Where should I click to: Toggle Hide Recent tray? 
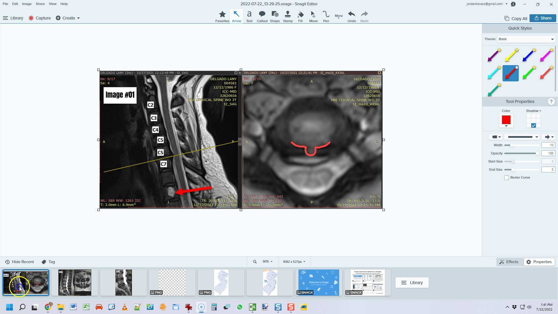coord(20,262)
